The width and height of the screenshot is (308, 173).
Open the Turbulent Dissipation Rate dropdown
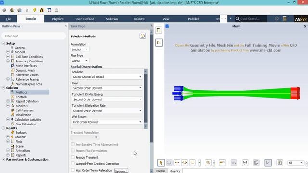(107, 111)
